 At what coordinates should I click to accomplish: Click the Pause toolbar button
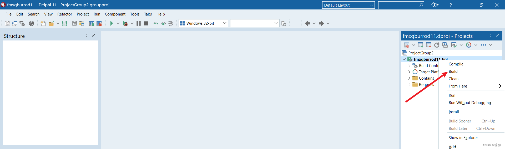pos(139,23)
